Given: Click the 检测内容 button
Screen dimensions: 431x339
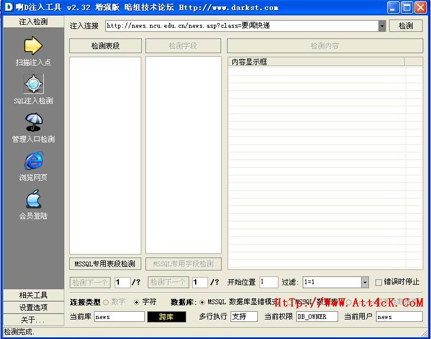Looking at the screenshot, I should [325, 46].
